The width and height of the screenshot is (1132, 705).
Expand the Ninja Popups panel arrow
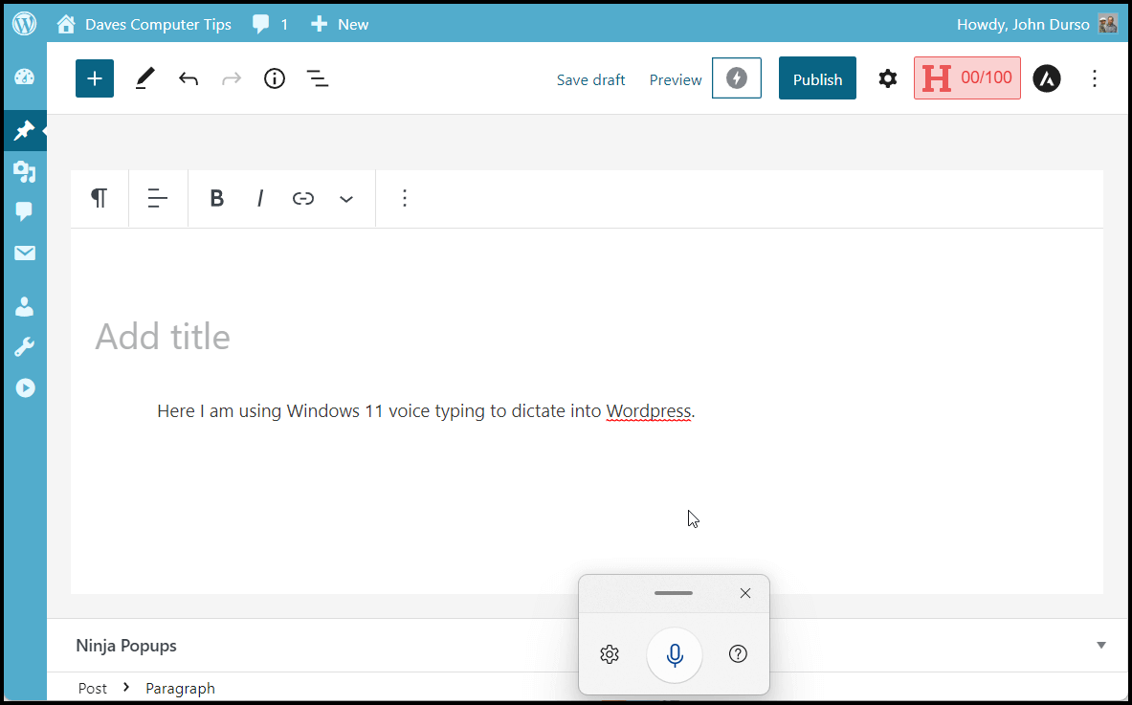click(1101, 645)
